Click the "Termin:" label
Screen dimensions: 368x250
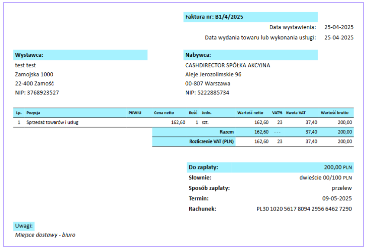199,198
